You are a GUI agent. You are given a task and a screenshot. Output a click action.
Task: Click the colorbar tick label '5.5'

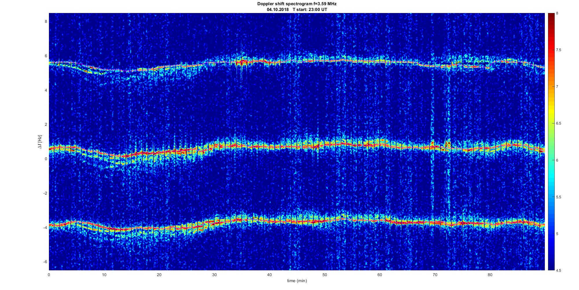coord(558,197)
